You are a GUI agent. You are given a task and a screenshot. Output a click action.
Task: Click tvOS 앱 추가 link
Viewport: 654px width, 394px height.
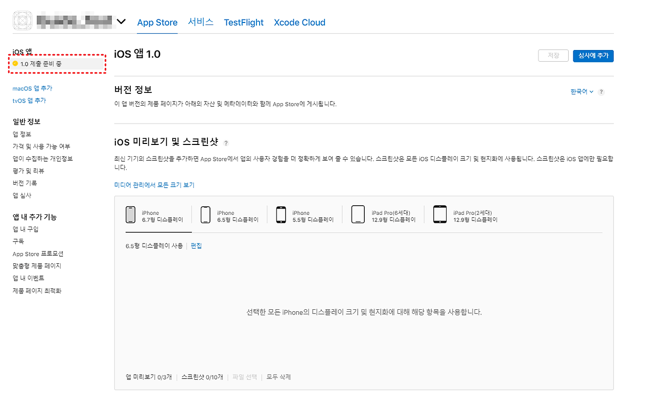click(29, 101)
